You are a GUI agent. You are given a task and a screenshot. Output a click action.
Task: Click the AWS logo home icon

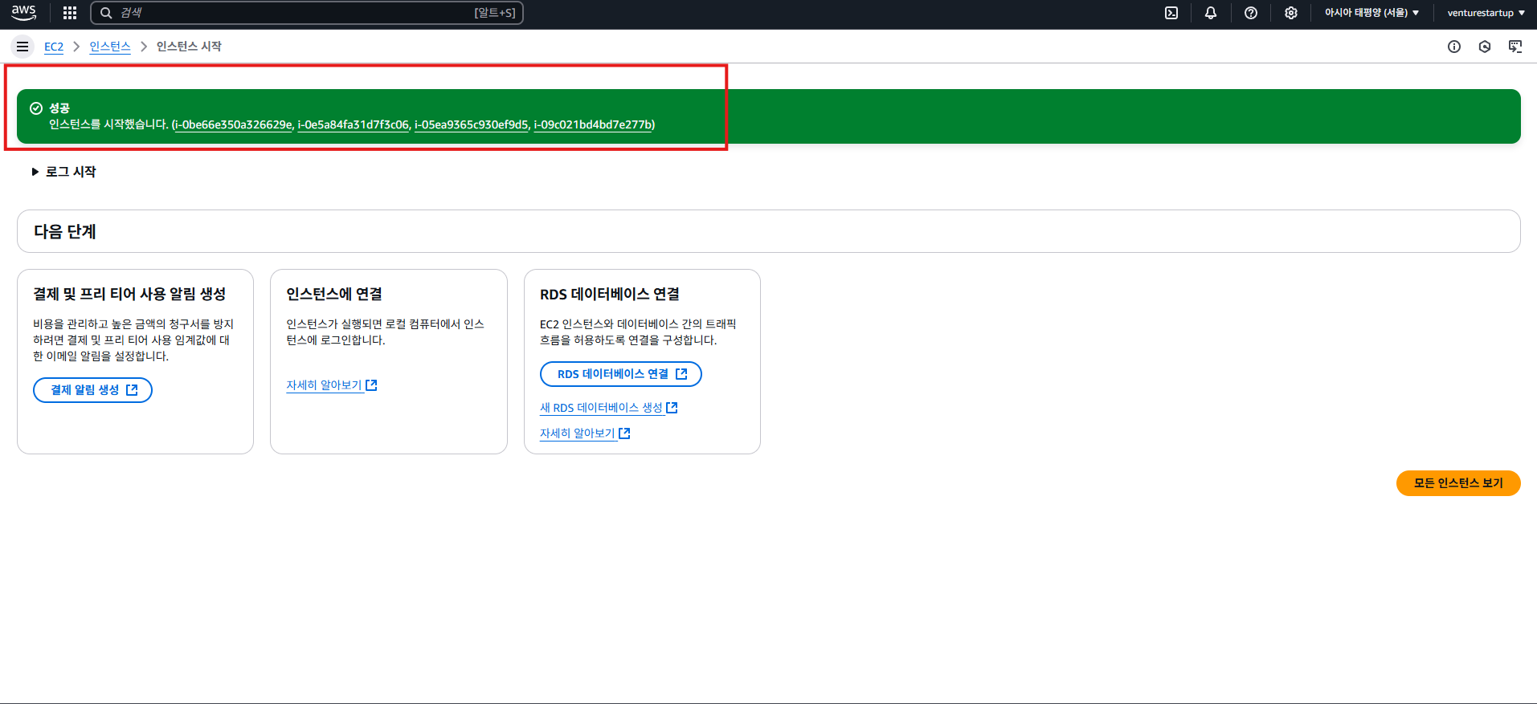(x=24, y=13)
